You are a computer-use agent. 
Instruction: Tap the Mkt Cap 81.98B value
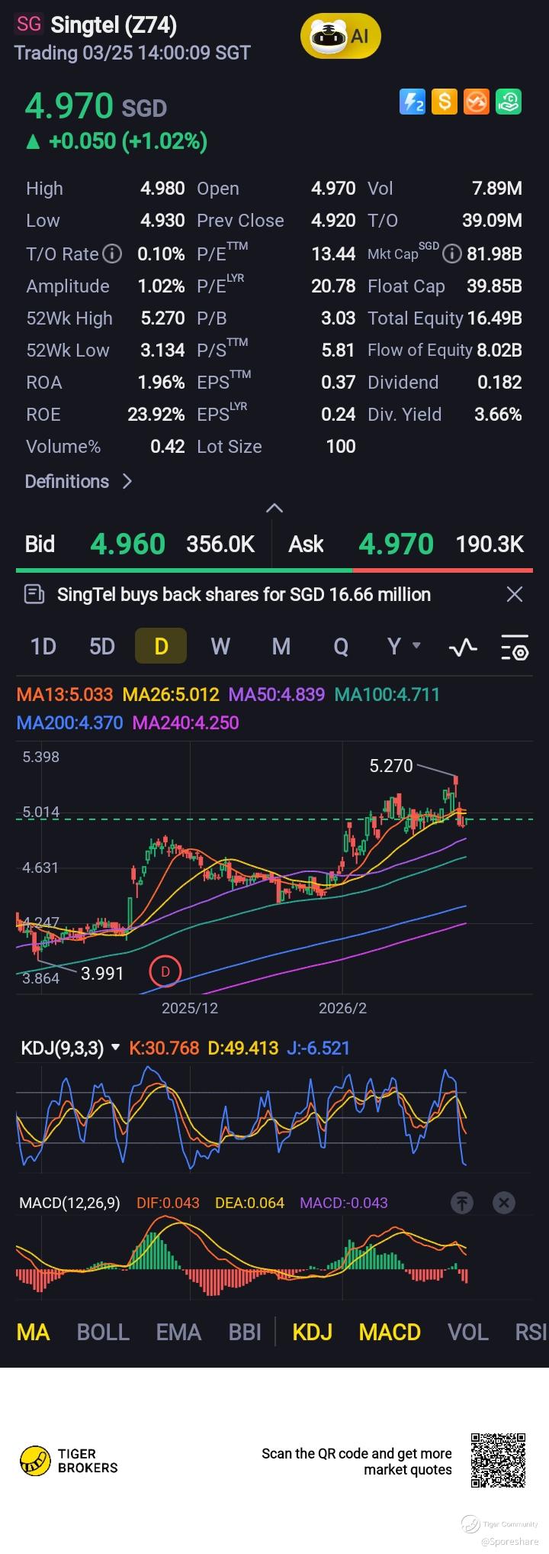point(494,254)
